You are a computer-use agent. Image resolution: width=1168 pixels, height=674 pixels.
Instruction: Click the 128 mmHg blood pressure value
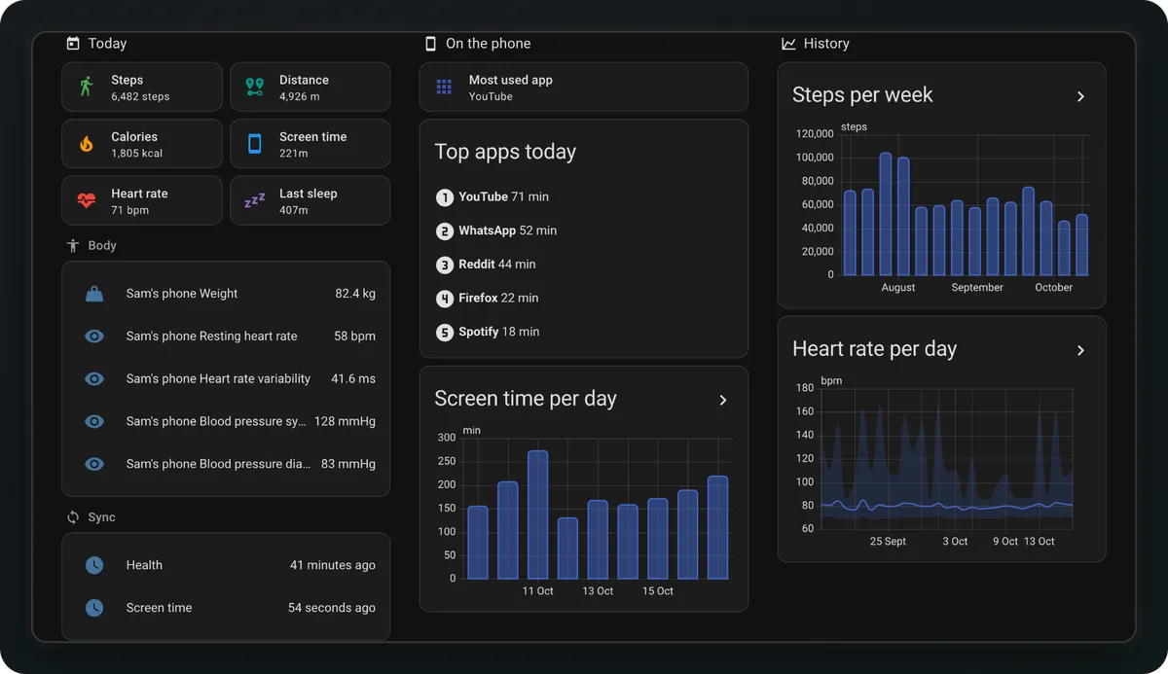point(345,422)
